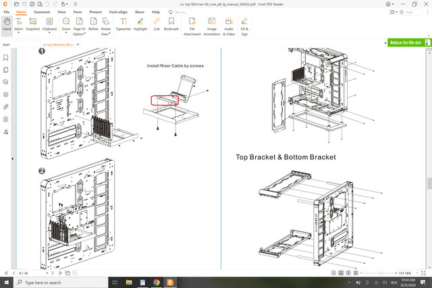Open Page Fit Option tool

point(79,26)
